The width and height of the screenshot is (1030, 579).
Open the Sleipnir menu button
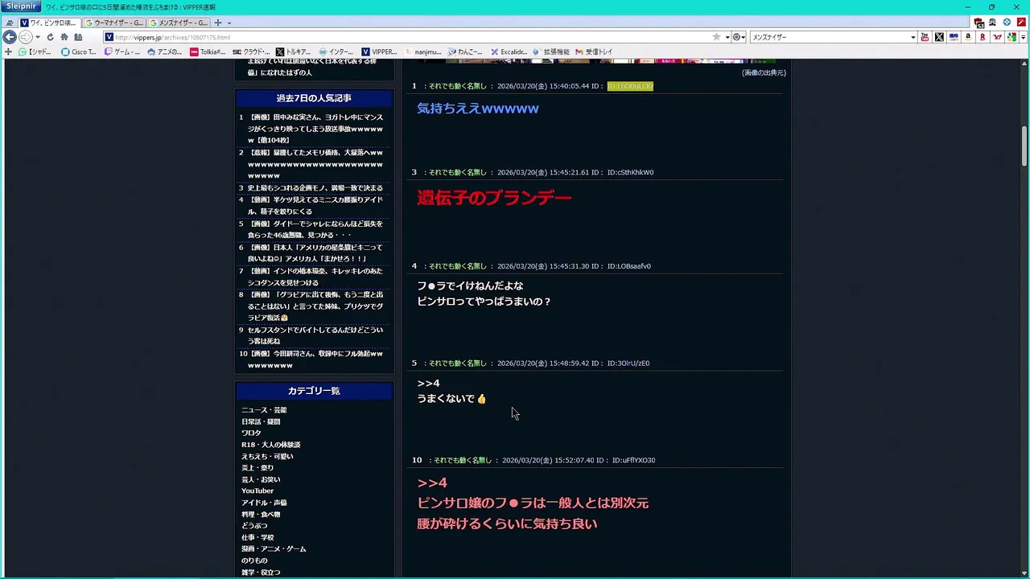coord(22,6)
